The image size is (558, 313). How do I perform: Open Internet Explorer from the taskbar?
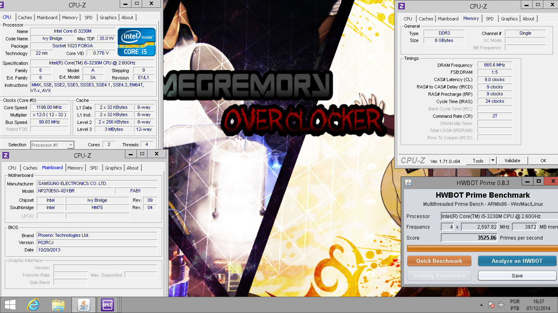pos(33,305)
